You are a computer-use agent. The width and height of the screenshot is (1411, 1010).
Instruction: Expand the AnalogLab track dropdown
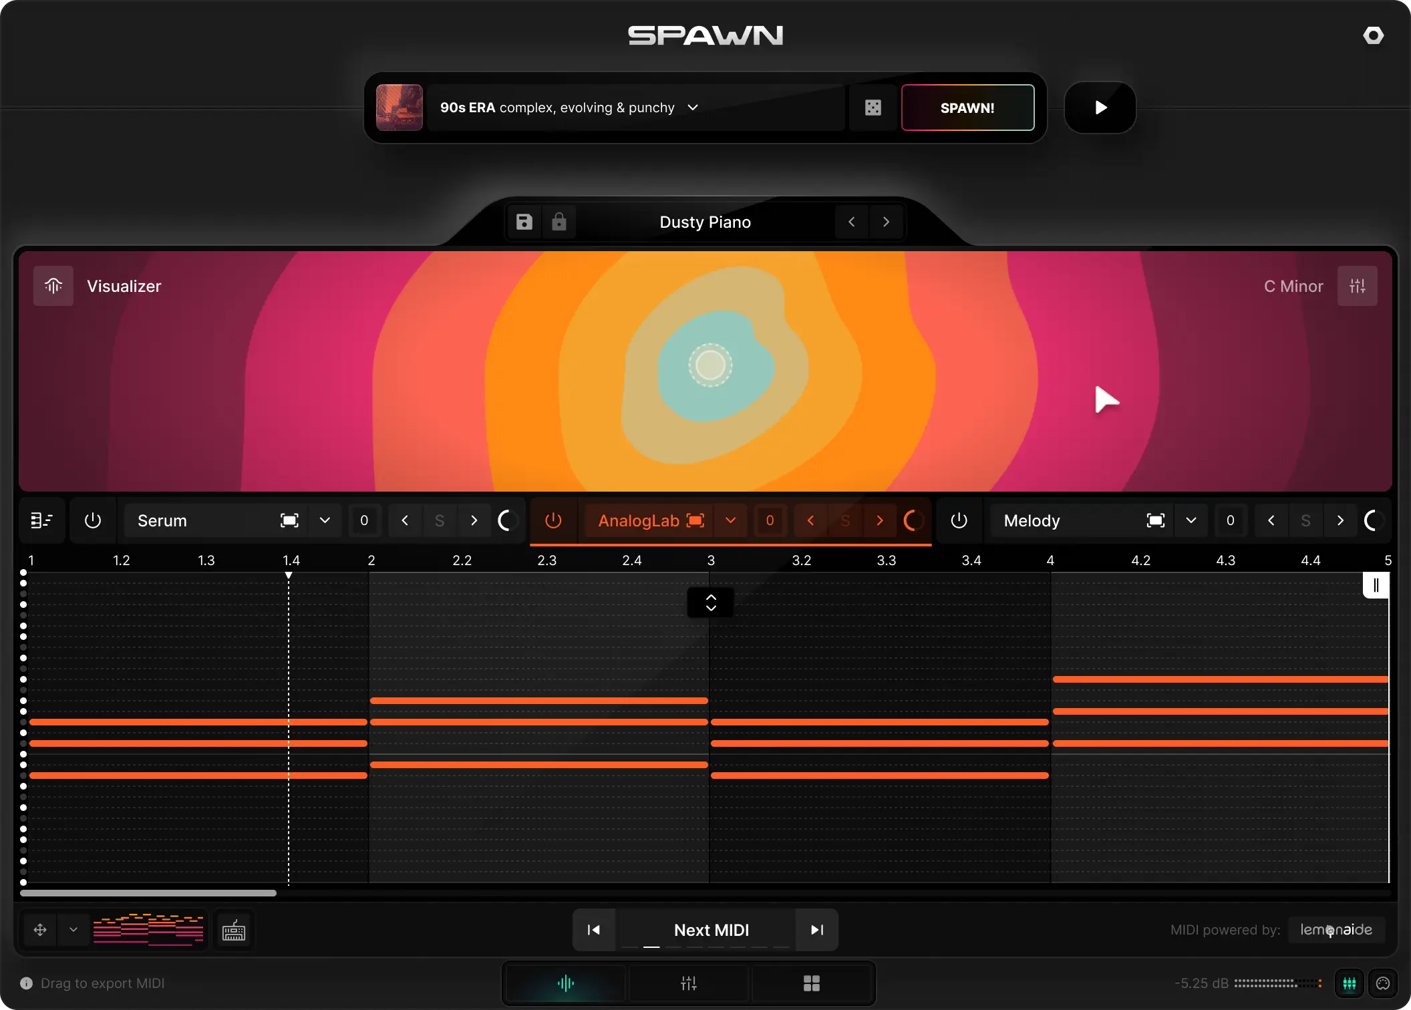click(731, 520)
